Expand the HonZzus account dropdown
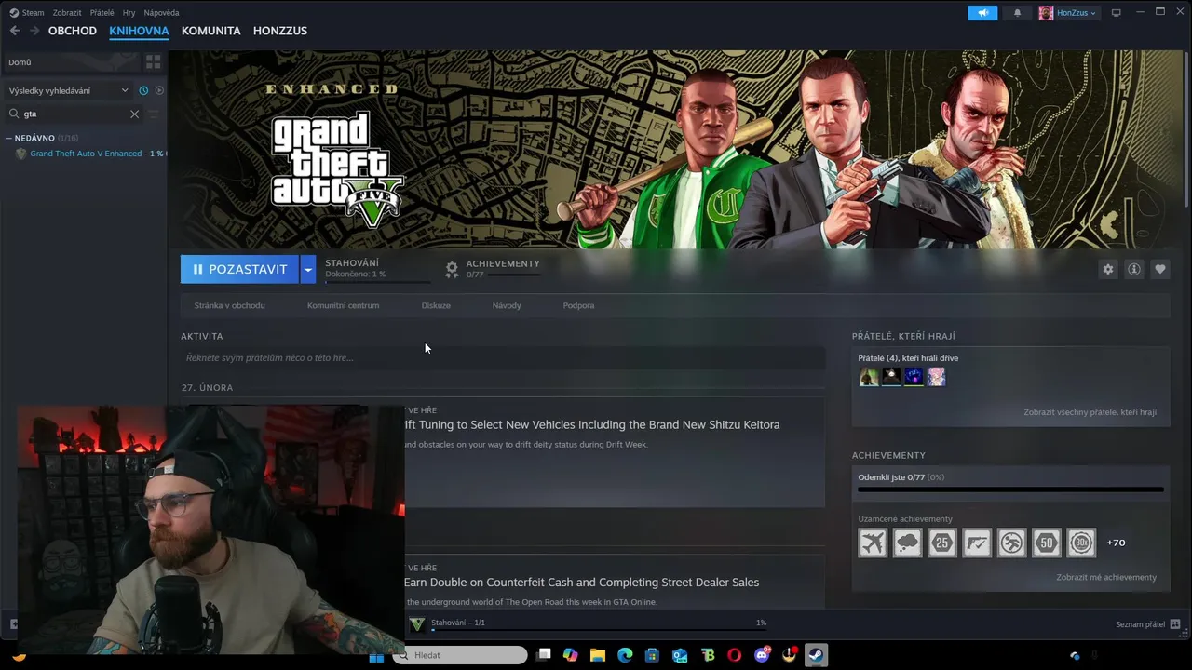The height and width of the screenshot is (670, 1192). click(1077, 13)
